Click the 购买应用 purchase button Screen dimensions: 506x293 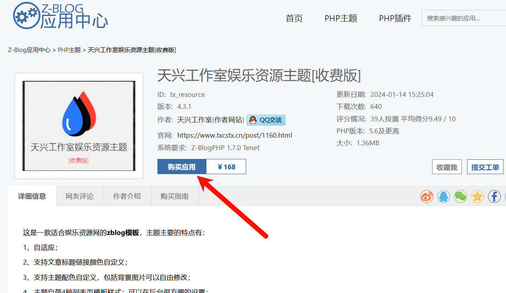tap(182, 167)
